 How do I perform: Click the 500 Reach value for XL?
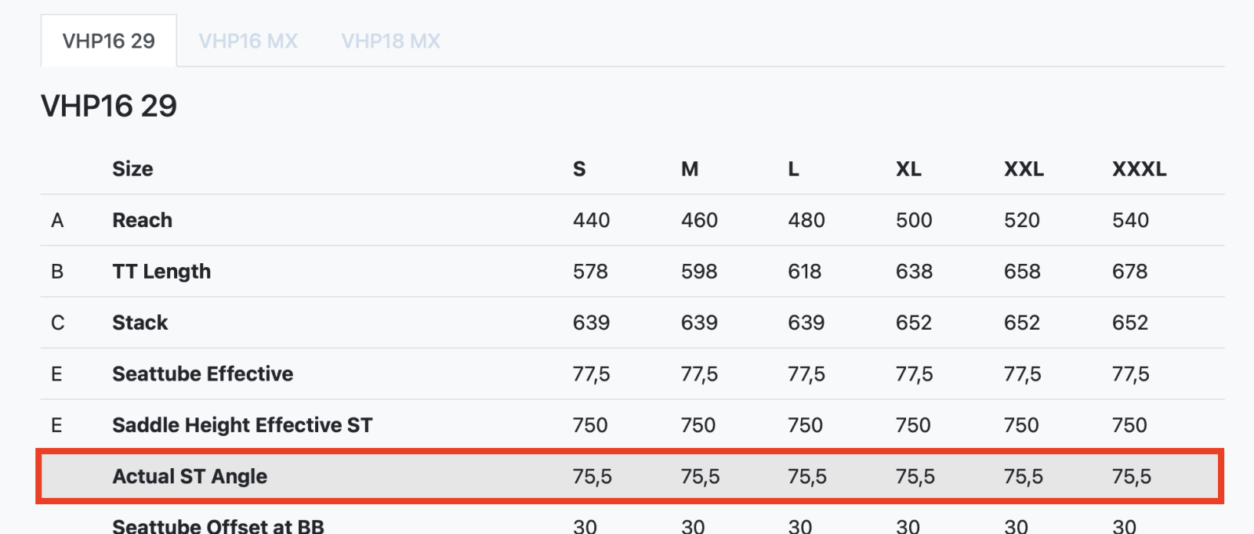(914, 220)
